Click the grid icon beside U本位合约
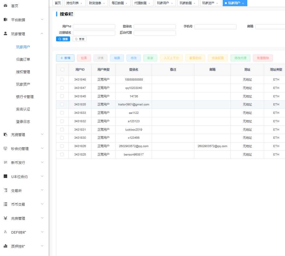The height and width of the screenshot is (256, 285). click(x=5, y=176)
